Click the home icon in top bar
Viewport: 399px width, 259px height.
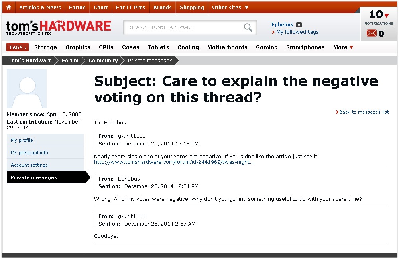(9, 7)
